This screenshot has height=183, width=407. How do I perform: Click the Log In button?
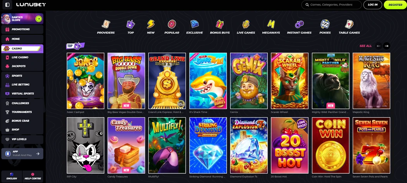(x=373, y=5)
